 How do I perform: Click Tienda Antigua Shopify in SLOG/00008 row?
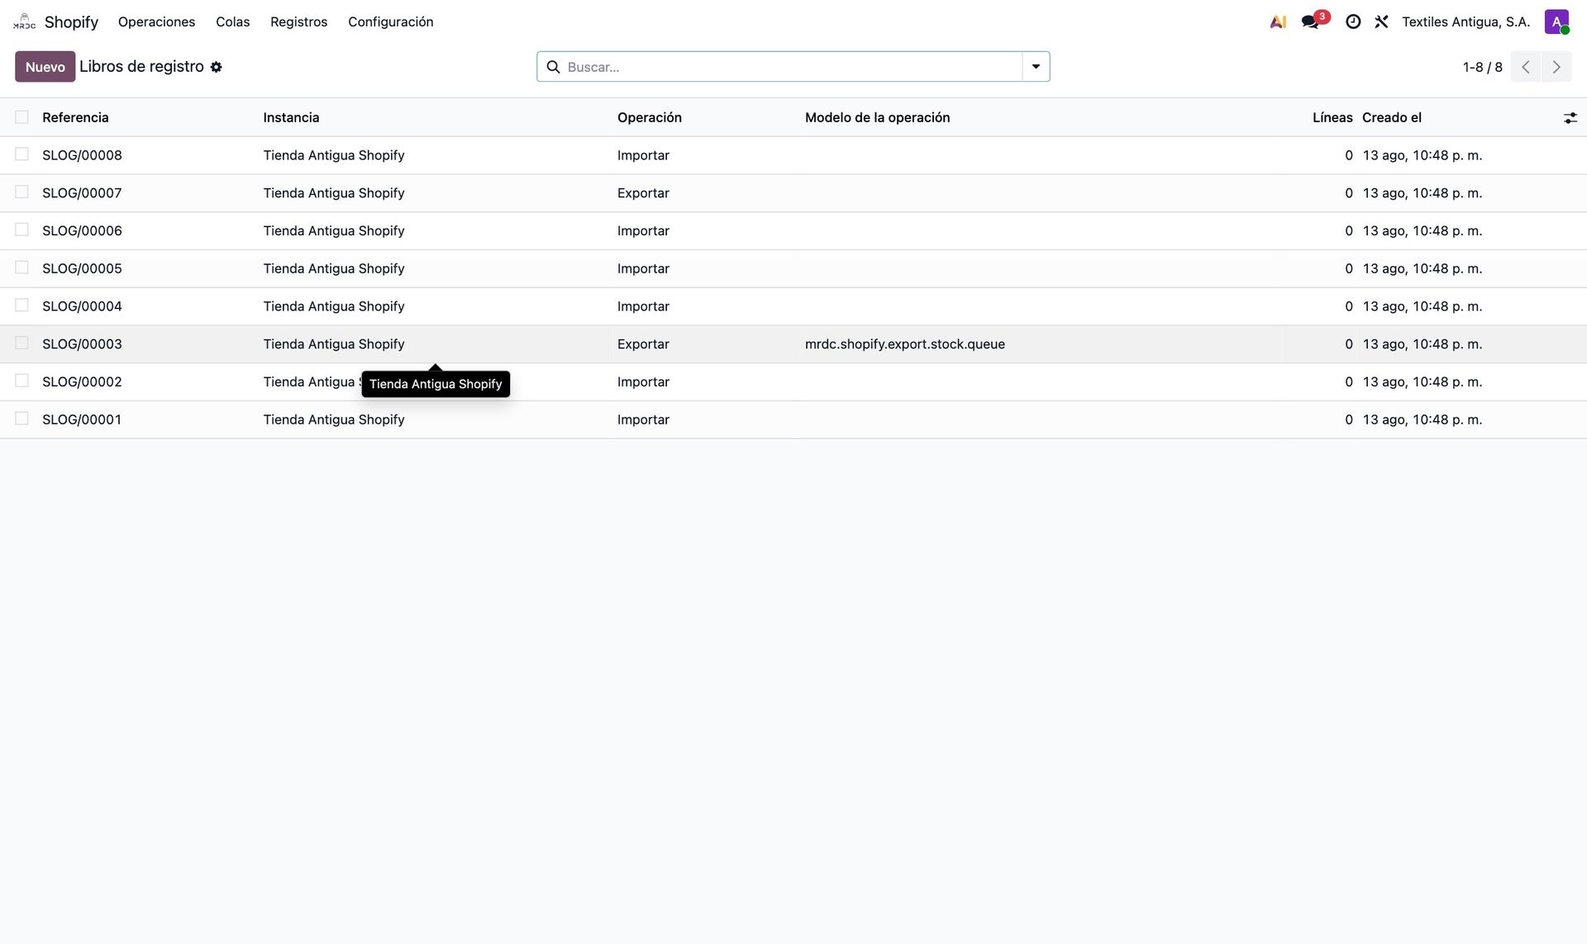coord(334,155)
